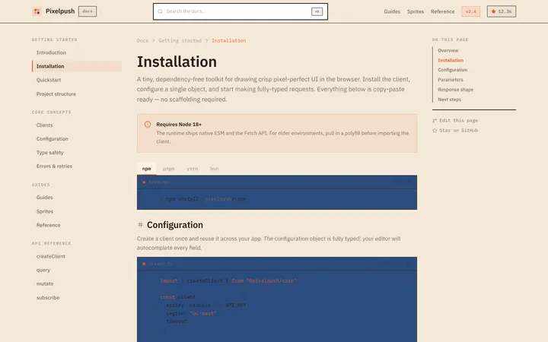This screenshot has width=548, height=342.
Task: Open createClient in API Reference
Action: point(77,256)
